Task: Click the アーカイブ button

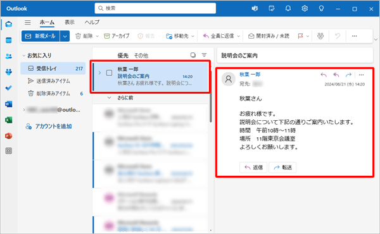Action: (x=117, y=36)
